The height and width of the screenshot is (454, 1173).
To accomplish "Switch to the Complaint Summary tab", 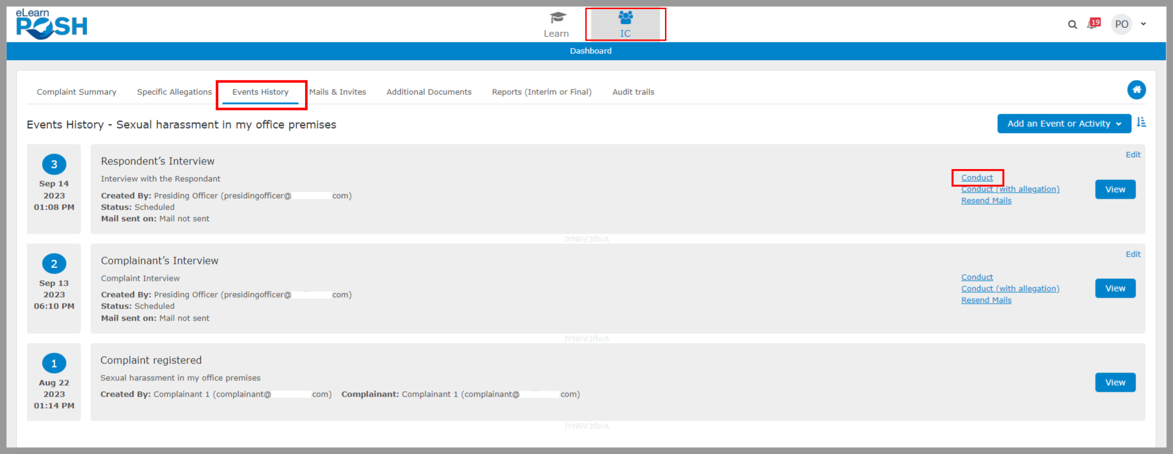I will coord(77,92).
